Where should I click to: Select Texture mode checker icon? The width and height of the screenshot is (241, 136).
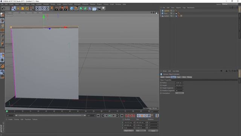coord(2,25)
